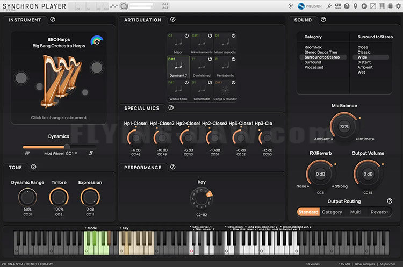Choose the Surround category
The height and width of the screenshot is (267, 403).
coord(313,62)
